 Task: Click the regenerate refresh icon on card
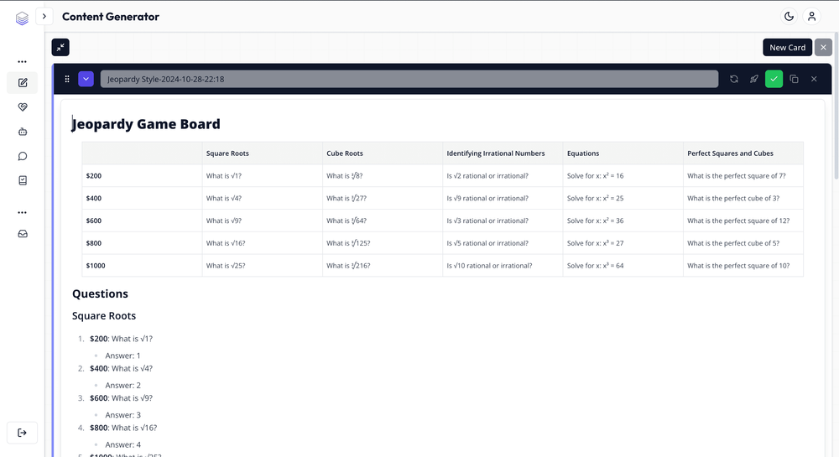tap(734, 79)
